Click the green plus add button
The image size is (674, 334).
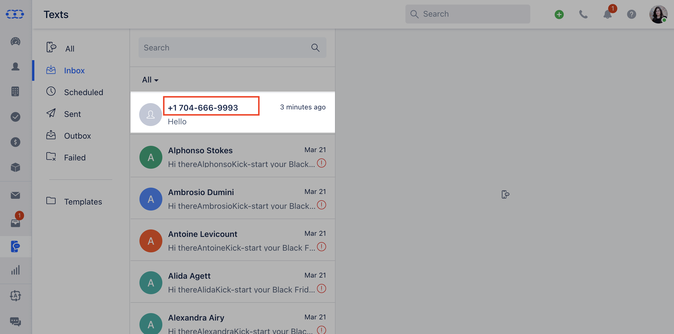(x=559, y=14)
